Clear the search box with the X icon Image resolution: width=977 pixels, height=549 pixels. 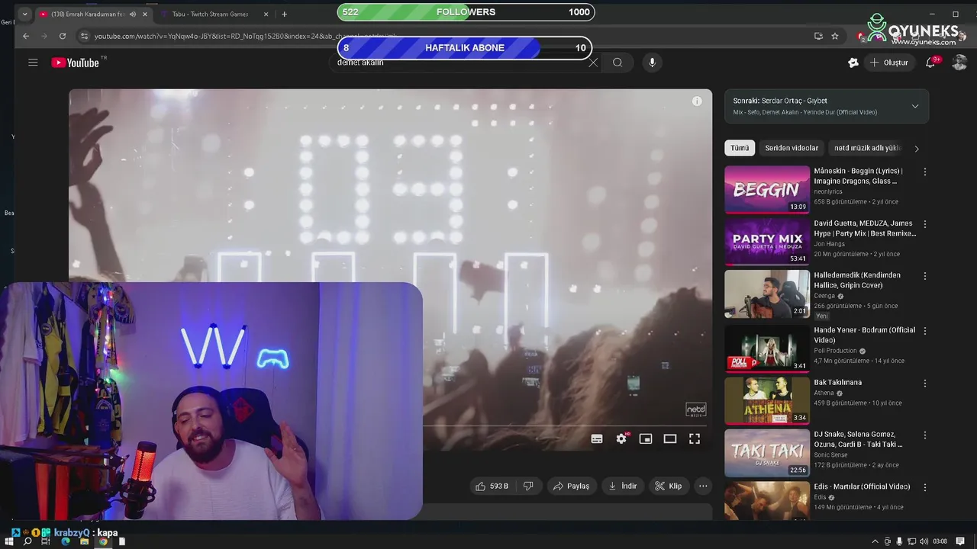point(593,63)
